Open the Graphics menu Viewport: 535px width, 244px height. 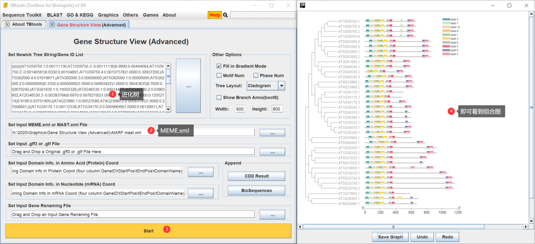click(x=108, y=15)
